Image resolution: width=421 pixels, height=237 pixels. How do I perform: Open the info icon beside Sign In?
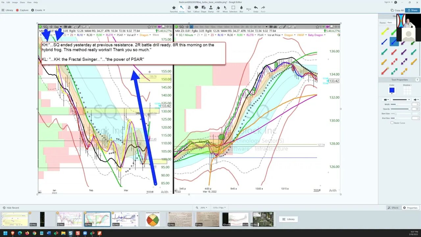click(396, 2)
